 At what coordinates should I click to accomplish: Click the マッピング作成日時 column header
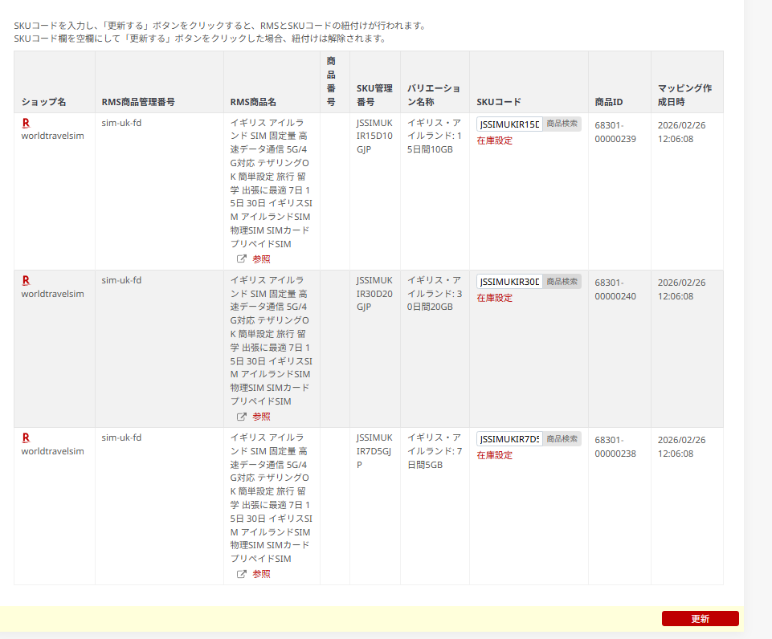click(x=685, y=95)
